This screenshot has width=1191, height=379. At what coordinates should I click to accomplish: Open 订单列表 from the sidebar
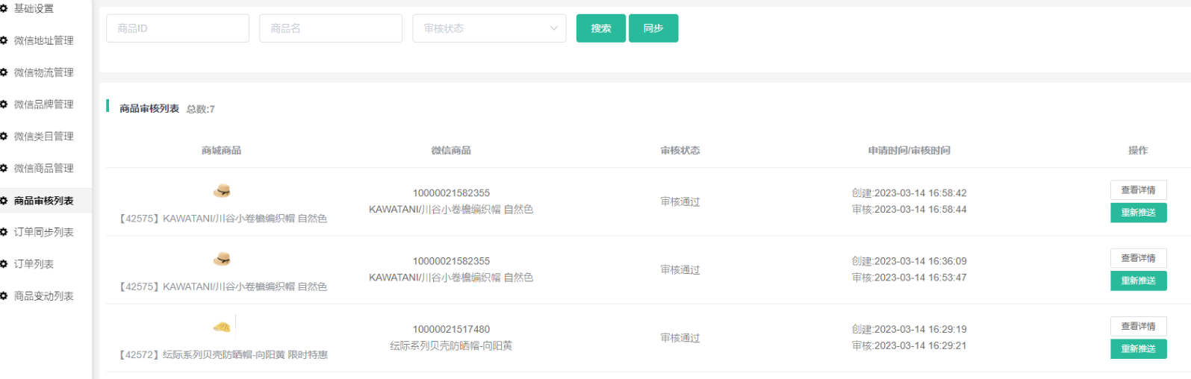pos(34,264)
